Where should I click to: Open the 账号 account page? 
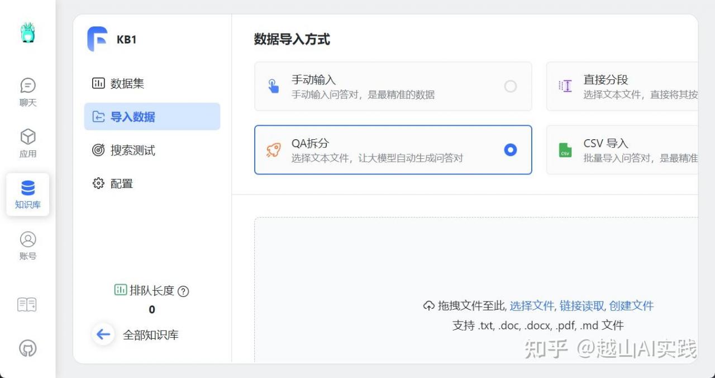coord(27,245)
